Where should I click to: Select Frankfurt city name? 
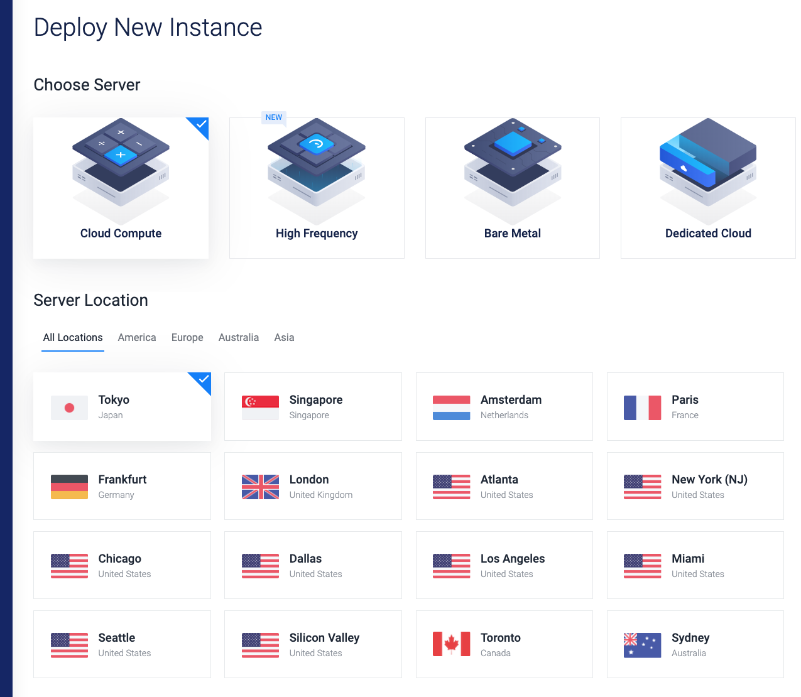[123, 480]
